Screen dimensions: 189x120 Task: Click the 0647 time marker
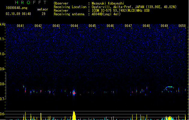[x=128, y=26]
